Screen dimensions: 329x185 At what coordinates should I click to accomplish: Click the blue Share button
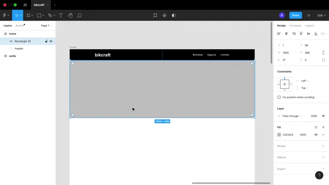(296, 15)
